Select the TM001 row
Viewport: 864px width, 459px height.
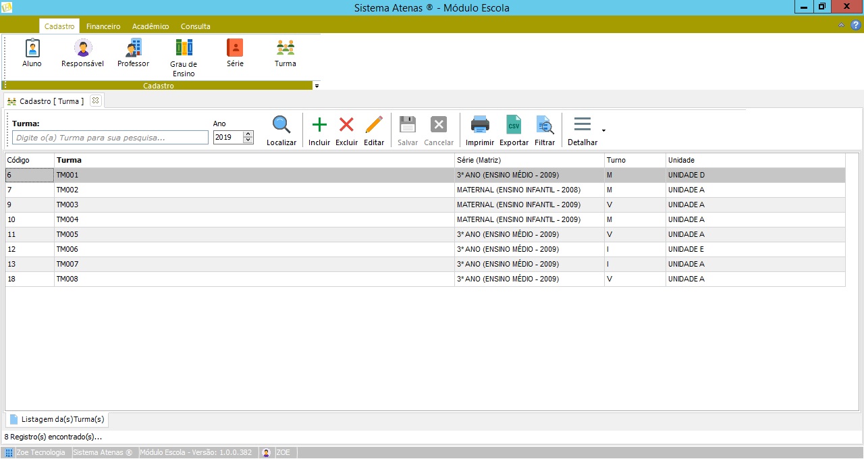(x=425, y=175)
